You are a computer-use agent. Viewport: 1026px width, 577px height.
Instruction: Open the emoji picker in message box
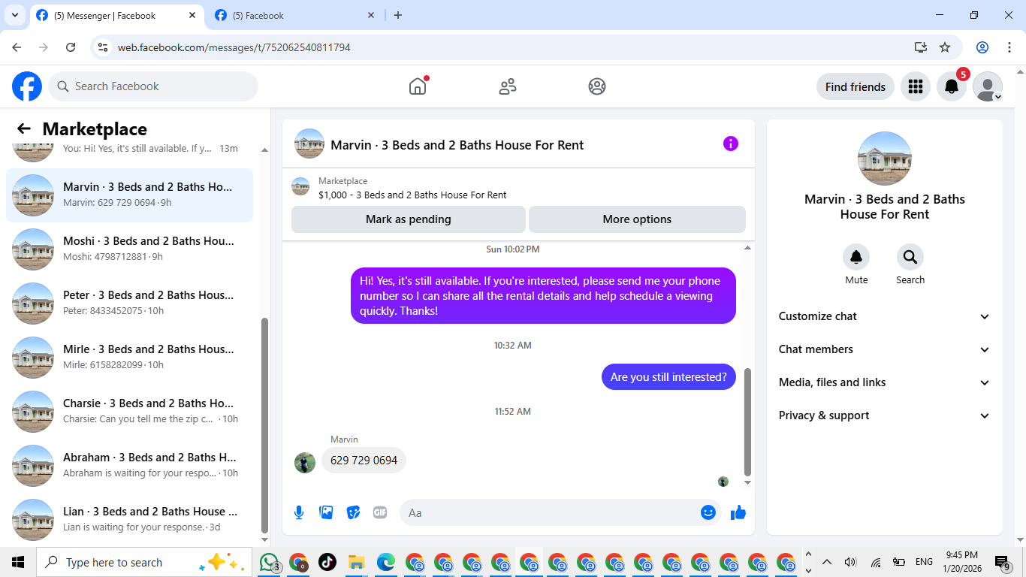click(x=708, y=512)
